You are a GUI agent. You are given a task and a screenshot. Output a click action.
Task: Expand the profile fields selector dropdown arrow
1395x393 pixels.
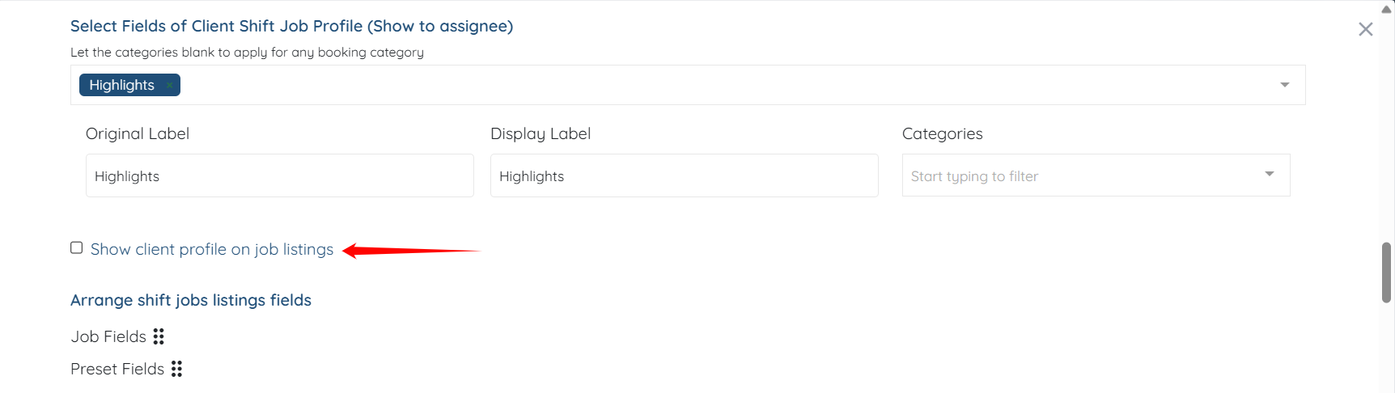1284,85
